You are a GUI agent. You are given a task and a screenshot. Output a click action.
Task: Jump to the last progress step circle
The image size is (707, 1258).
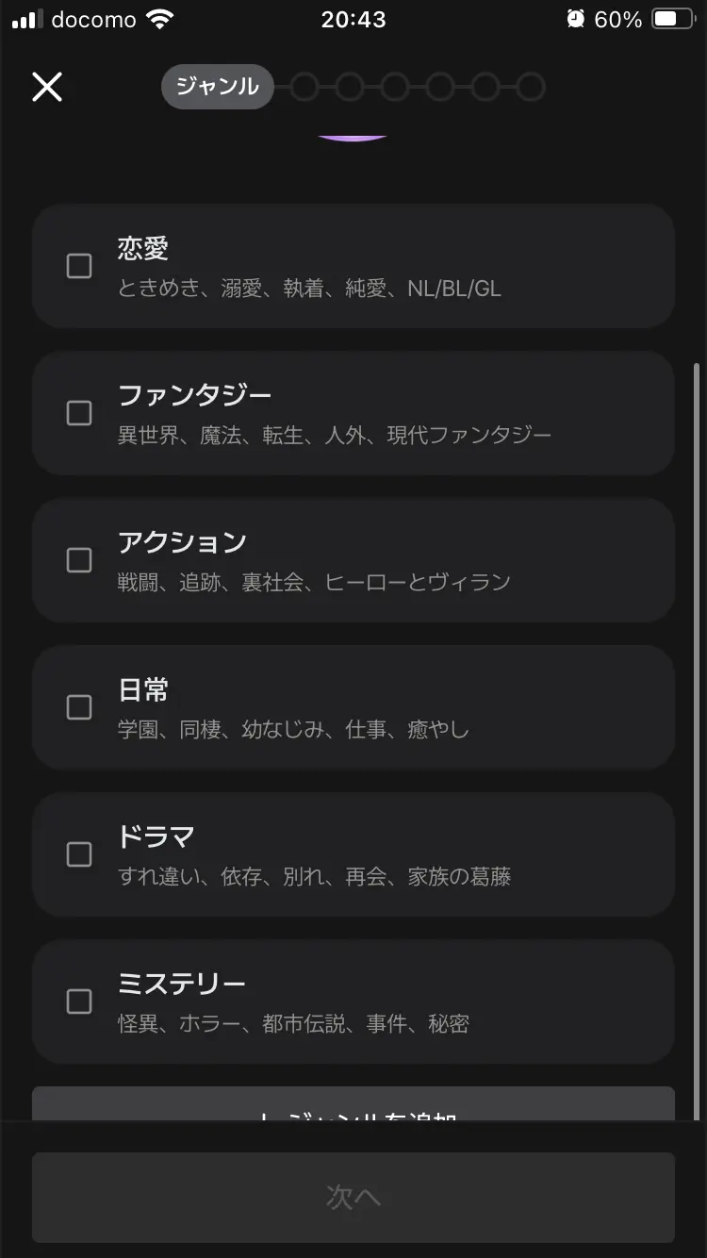point(531,87)
